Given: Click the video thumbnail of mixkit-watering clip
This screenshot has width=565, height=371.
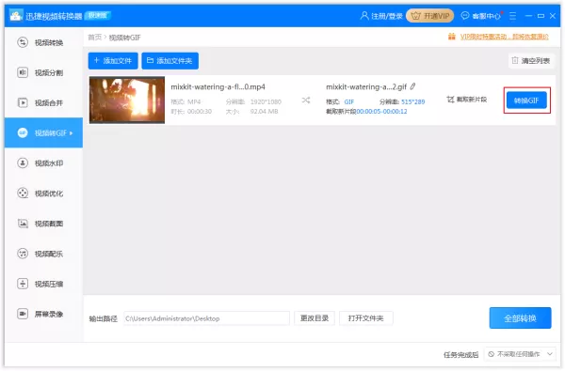Looking at the screenshot, I should tap(127, 100).
